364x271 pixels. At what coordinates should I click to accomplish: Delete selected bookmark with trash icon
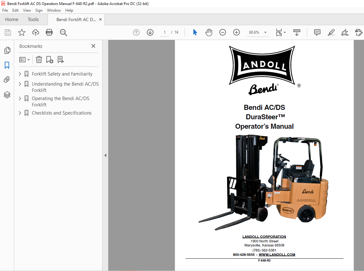39,60
